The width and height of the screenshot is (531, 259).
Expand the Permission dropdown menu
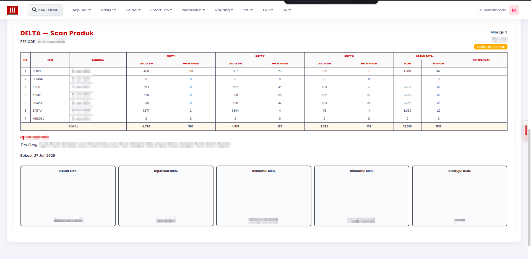193,10
